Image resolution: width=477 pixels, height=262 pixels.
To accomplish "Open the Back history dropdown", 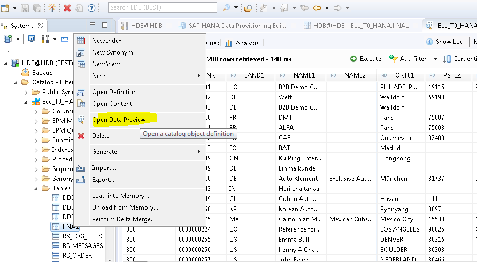I will pyautogui.click(x=327, y=8).
